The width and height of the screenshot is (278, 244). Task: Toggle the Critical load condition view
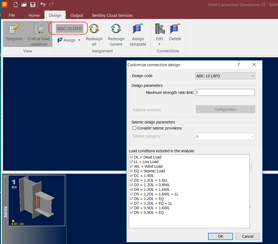tap(39, 29)
